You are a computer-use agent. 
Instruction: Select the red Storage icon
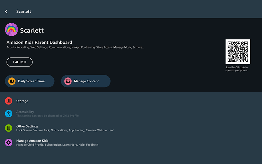click(x=9, y=101)
